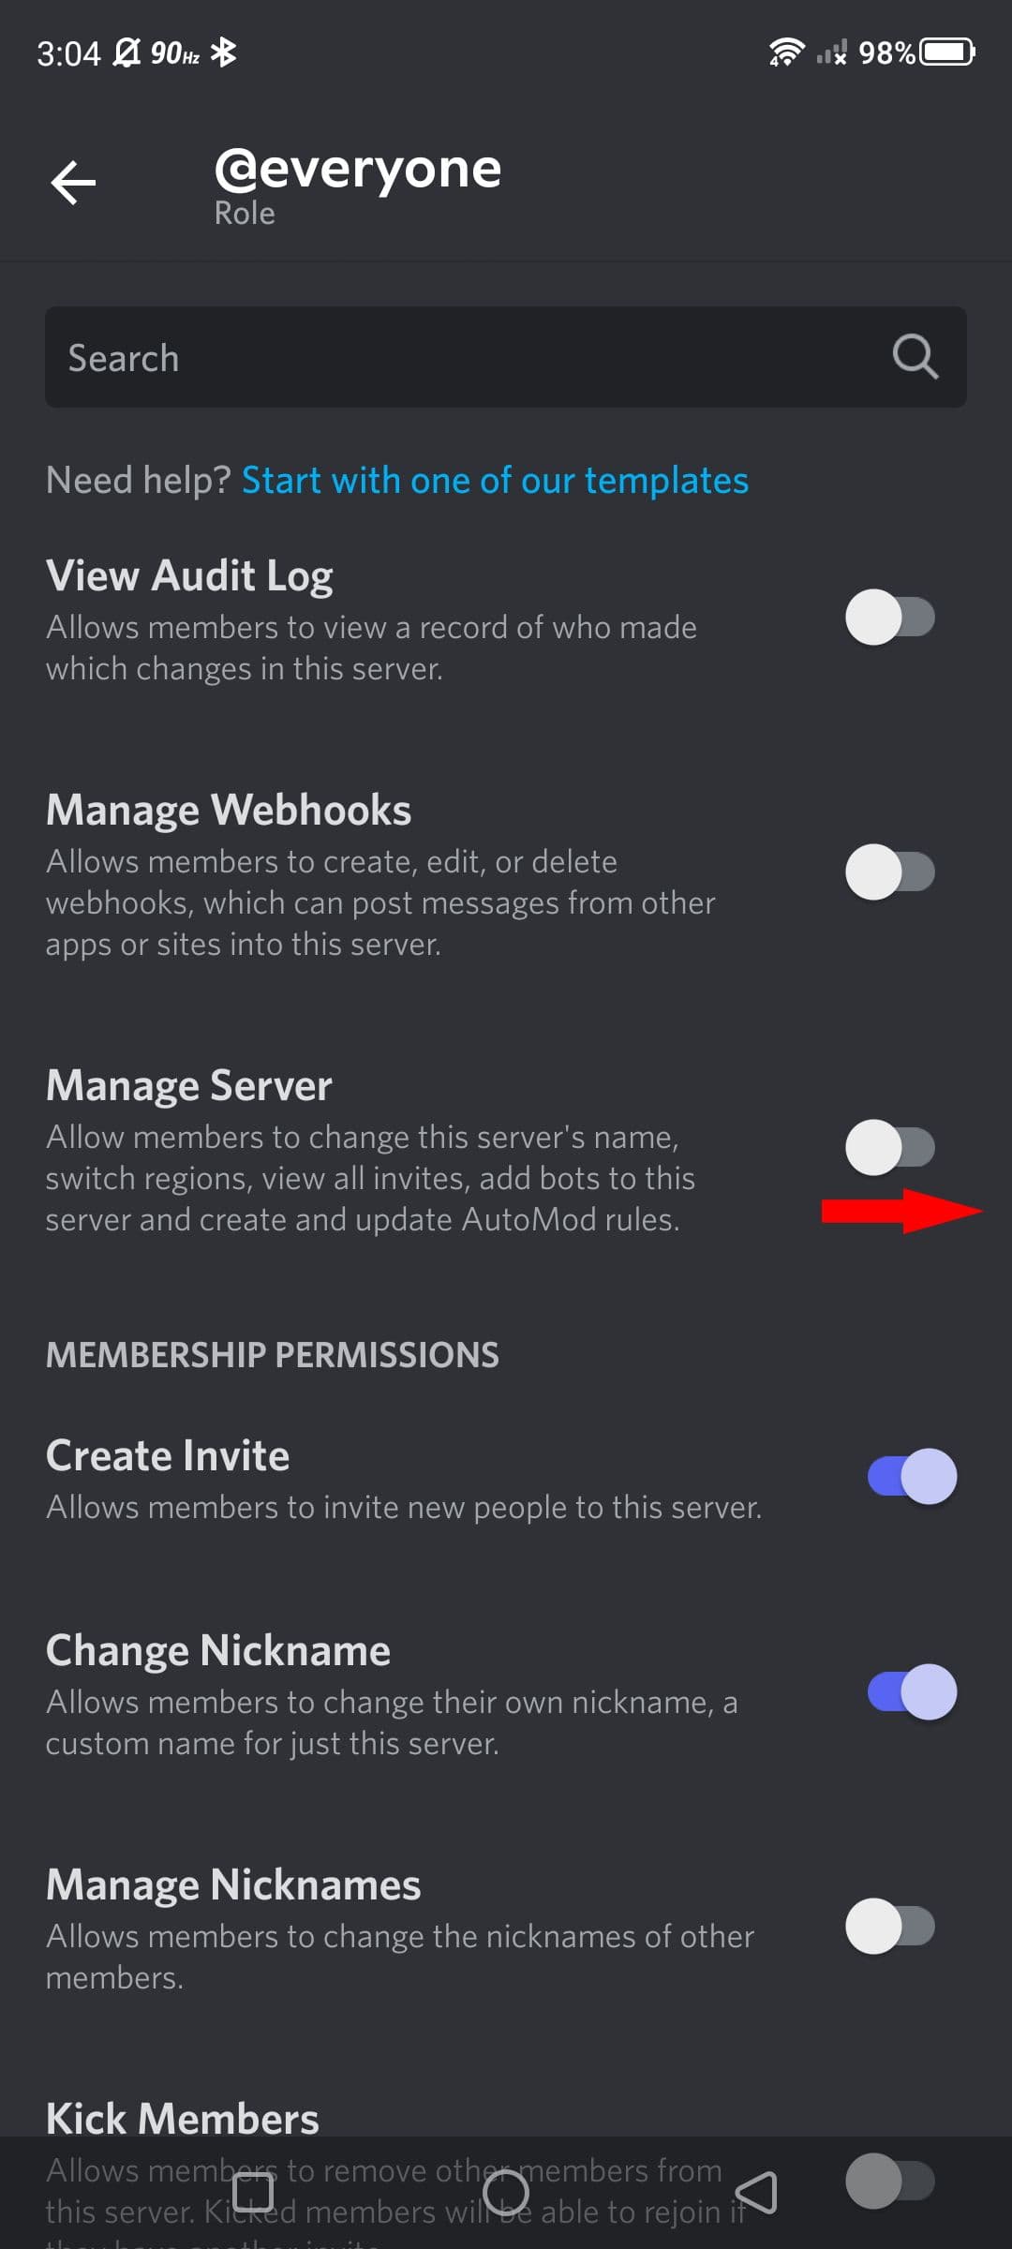The width and height of the screenshot is (1012, 2249).
Task: Tap the Wi-Fi status icon
Action: point(785,52)
